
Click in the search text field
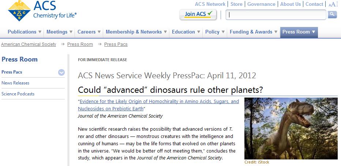pos(276,15)
